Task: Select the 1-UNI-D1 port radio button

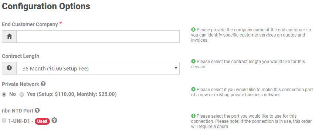Action: tap(4, 121)
